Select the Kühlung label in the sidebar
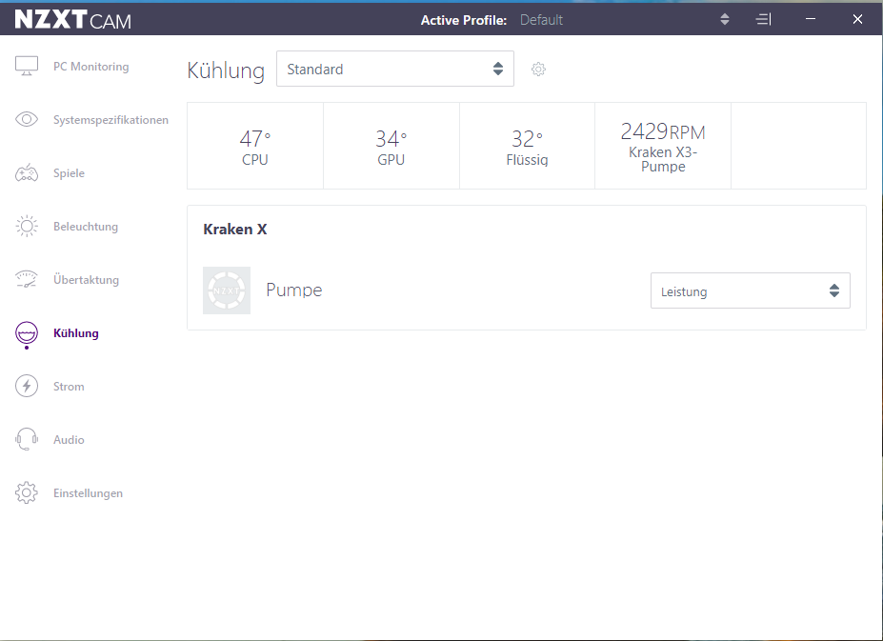Viewport: 883px width, 641px height. click(76, 333)
